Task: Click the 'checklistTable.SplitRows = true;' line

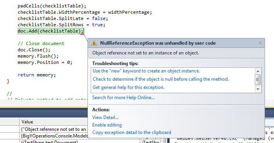Action: coord(62,25)
